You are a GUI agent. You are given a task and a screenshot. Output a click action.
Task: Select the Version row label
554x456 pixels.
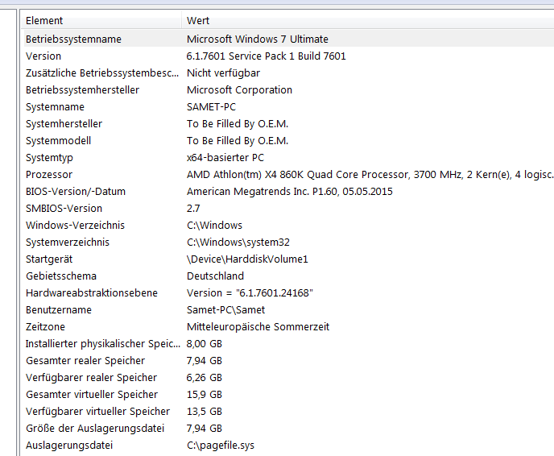coord(43,56)
